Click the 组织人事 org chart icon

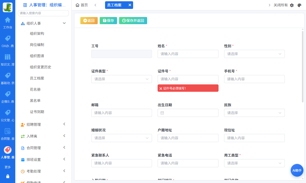23,23
